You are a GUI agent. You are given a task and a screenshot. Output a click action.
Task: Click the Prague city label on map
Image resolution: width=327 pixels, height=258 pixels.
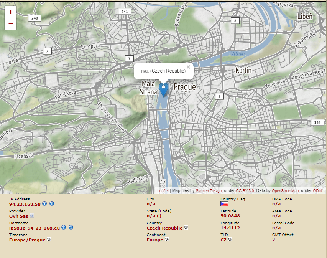click(184, 87)
